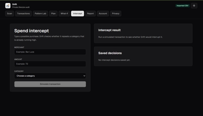Click the Drift app name text

click(x=15, y=4)
